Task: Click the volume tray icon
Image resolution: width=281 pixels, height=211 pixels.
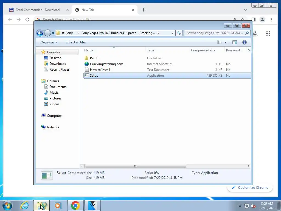Action: point(253,206)
